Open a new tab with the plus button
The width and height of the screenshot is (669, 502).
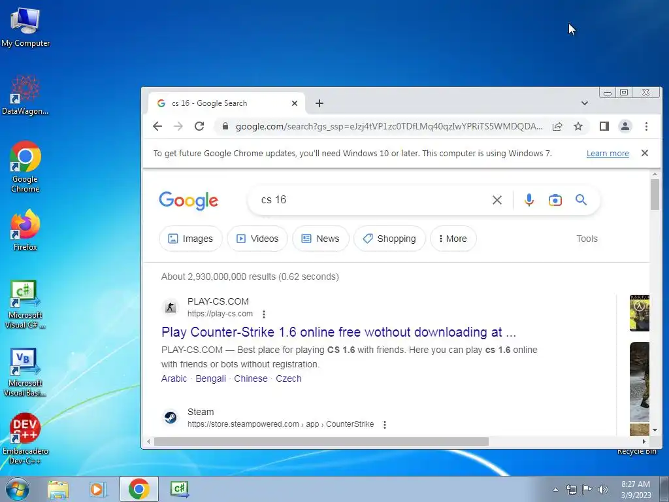click(319, 103)
